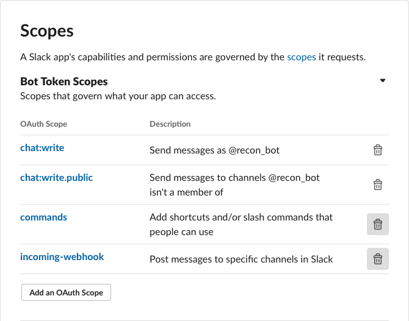Visit the incoming-webhook scope link
Screen dimensions: 409x321
[62, 256]
